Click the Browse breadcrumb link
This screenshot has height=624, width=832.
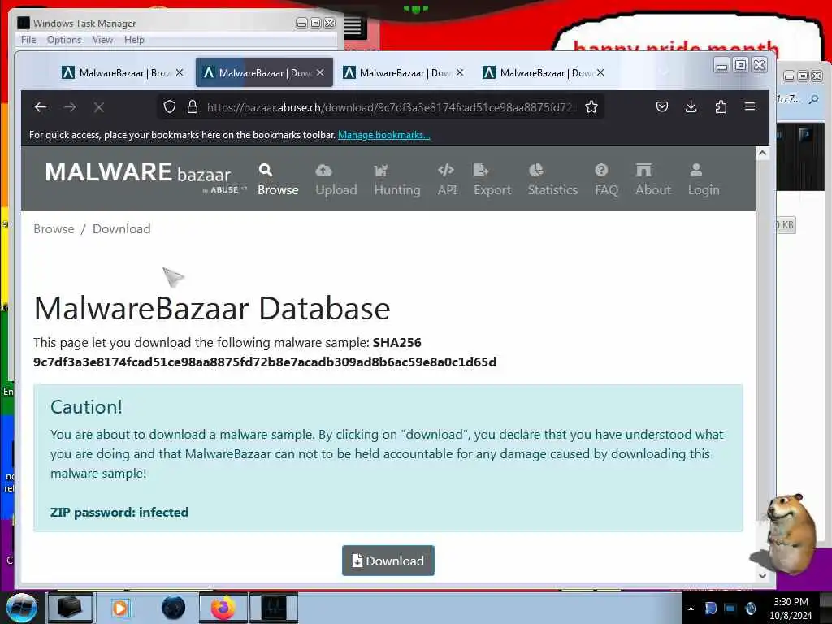tap(54, 228)
